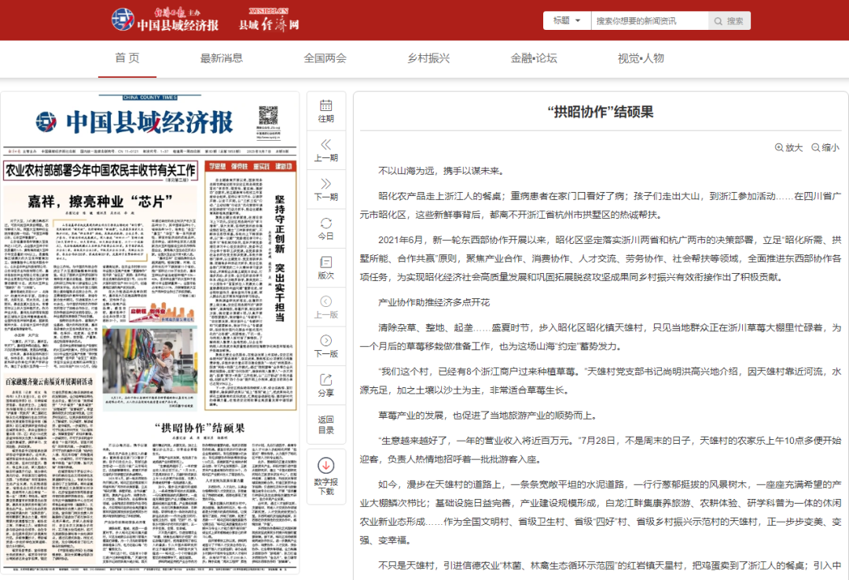
Task: Click the QR code on the newspaper masthead
Action: (268, 116)
